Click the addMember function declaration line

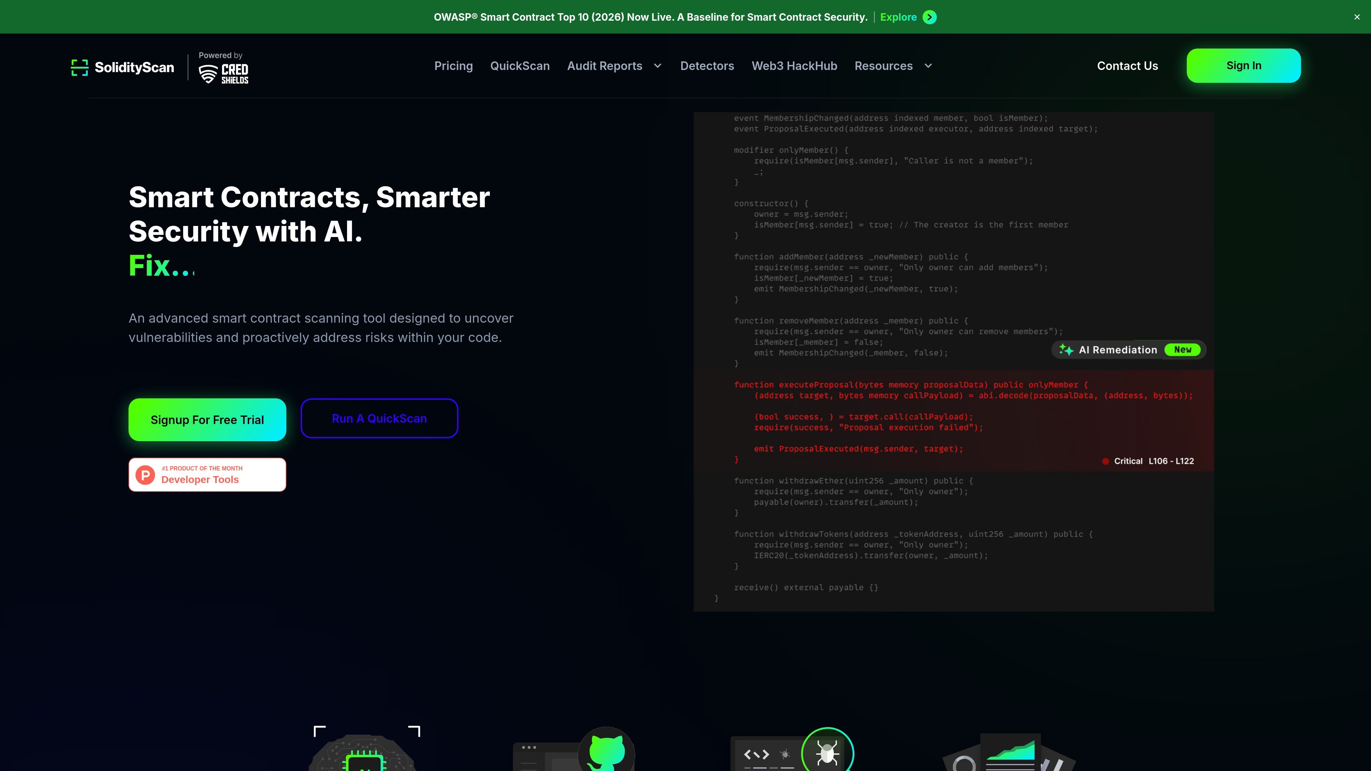[852, 257]
